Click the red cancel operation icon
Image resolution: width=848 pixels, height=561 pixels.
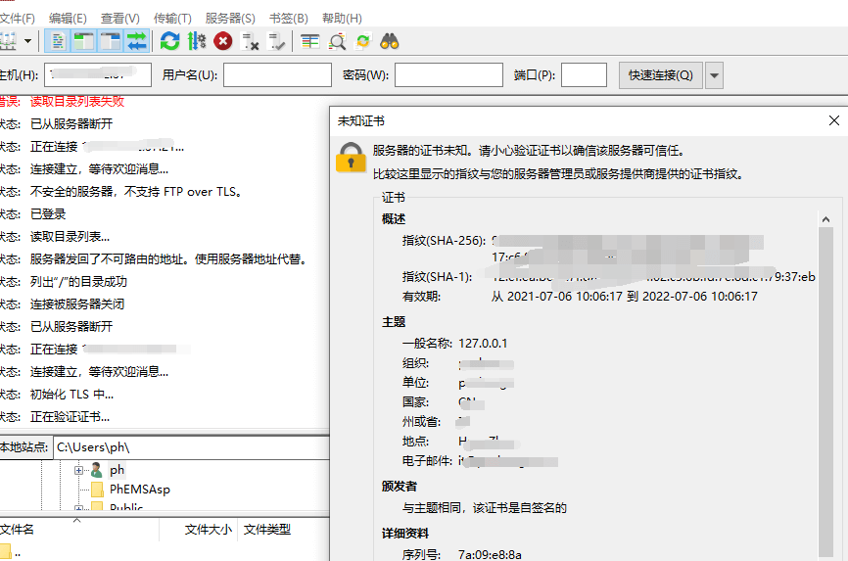coord(223,41)
